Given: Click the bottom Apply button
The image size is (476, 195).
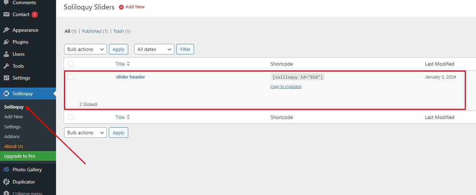Looking at the screenshot, I should [118, 133].
